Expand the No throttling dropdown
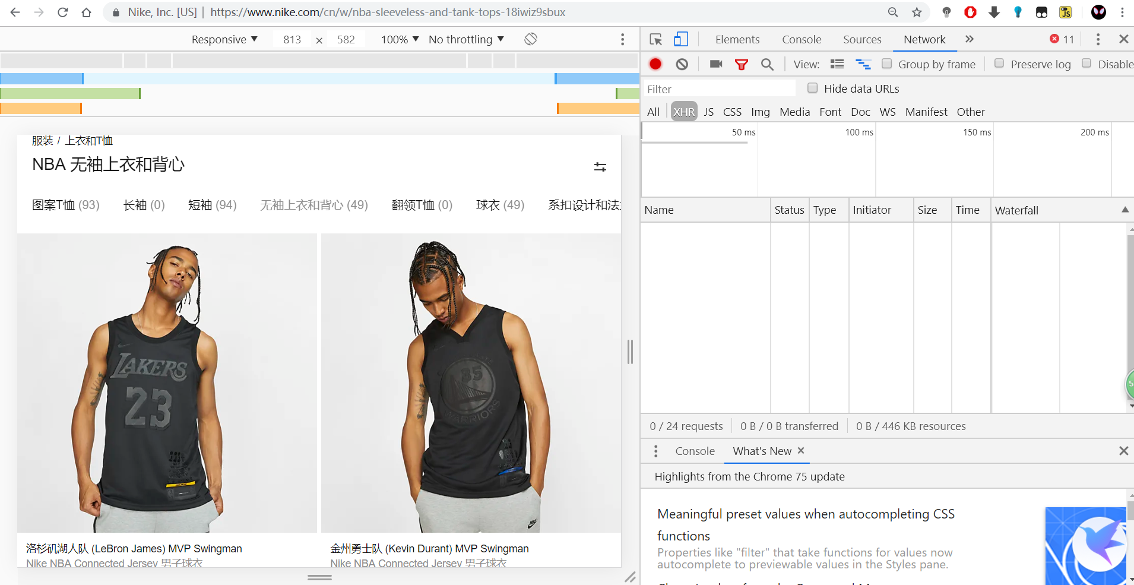Viewport: 1134px width, 585px height. point(466,39)
